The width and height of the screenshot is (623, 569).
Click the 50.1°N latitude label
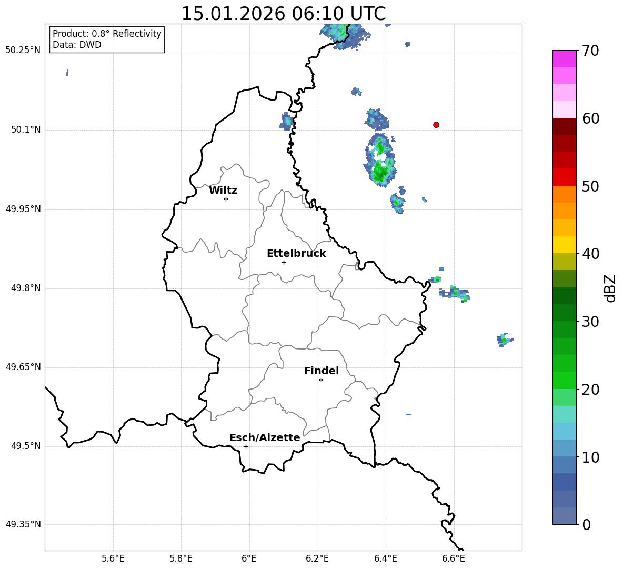(26, 129)
